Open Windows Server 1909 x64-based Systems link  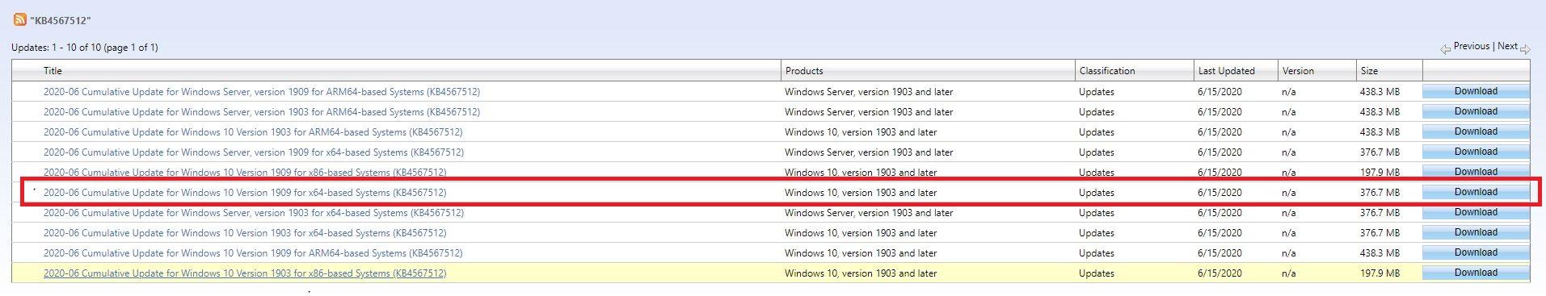coord(254,152)
